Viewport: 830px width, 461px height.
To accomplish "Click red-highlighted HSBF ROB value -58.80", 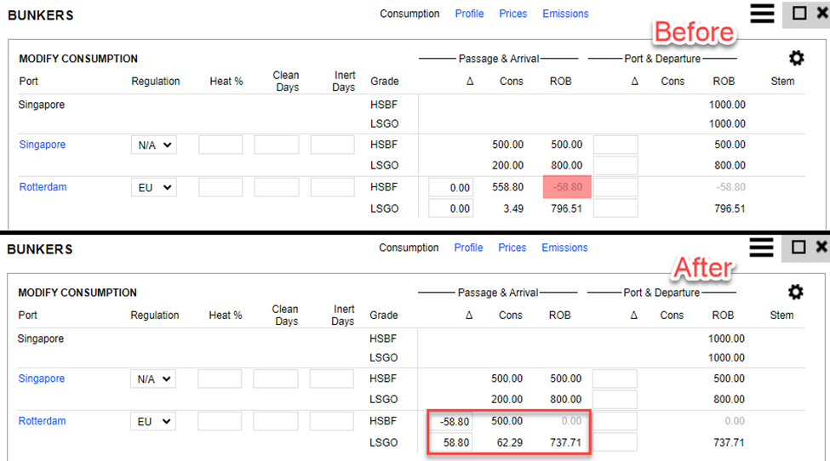I will pos(566,187).
